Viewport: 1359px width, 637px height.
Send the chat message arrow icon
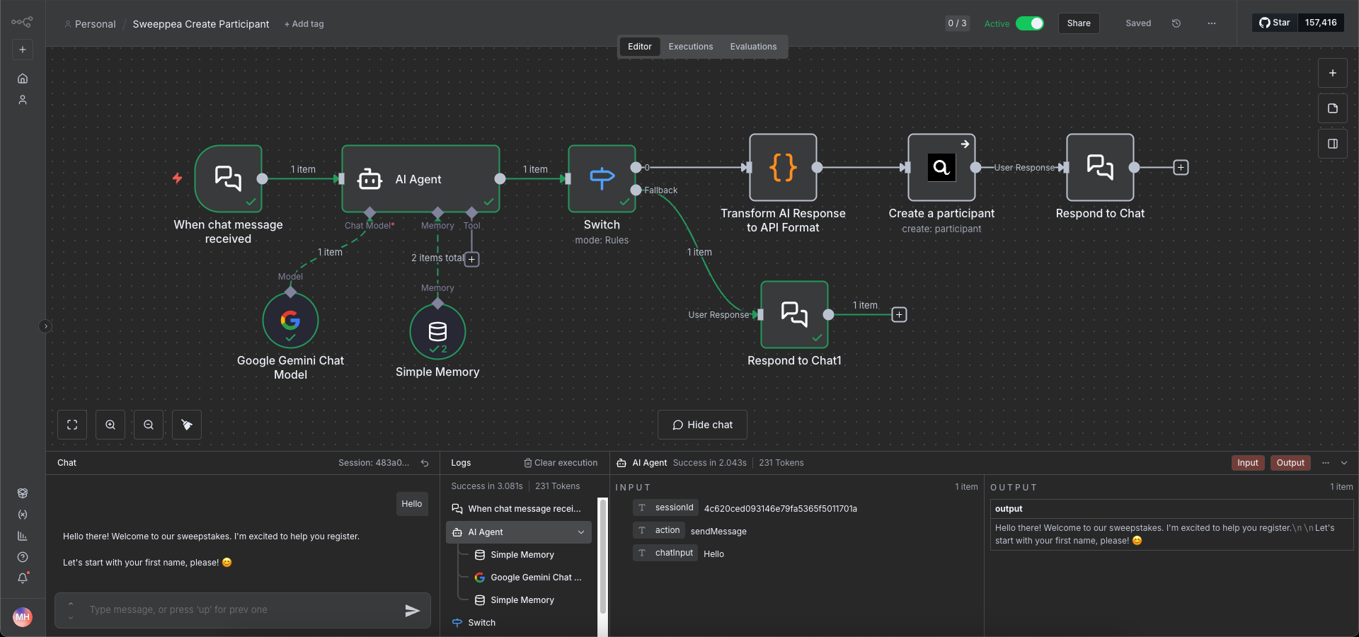(x=413, y=610)
